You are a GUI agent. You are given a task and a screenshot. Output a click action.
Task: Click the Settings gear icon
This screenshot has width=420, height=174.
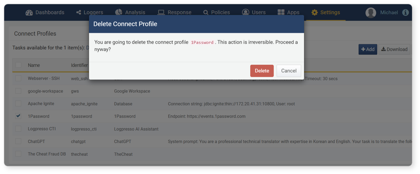point(315,12)
